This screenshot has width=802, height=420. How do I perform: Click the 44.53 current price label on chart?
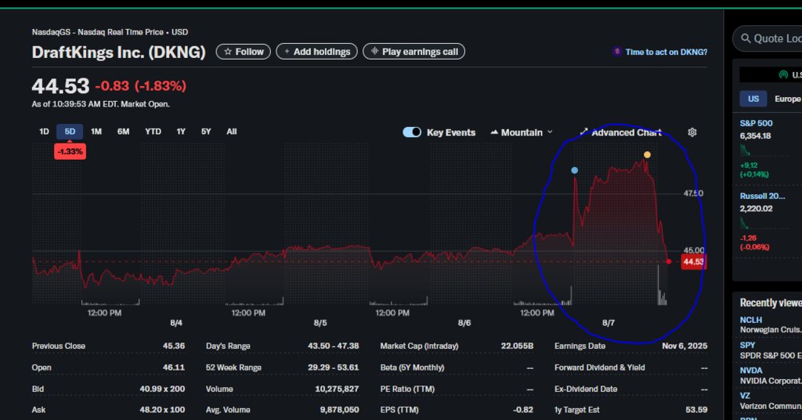coord(694,262)
